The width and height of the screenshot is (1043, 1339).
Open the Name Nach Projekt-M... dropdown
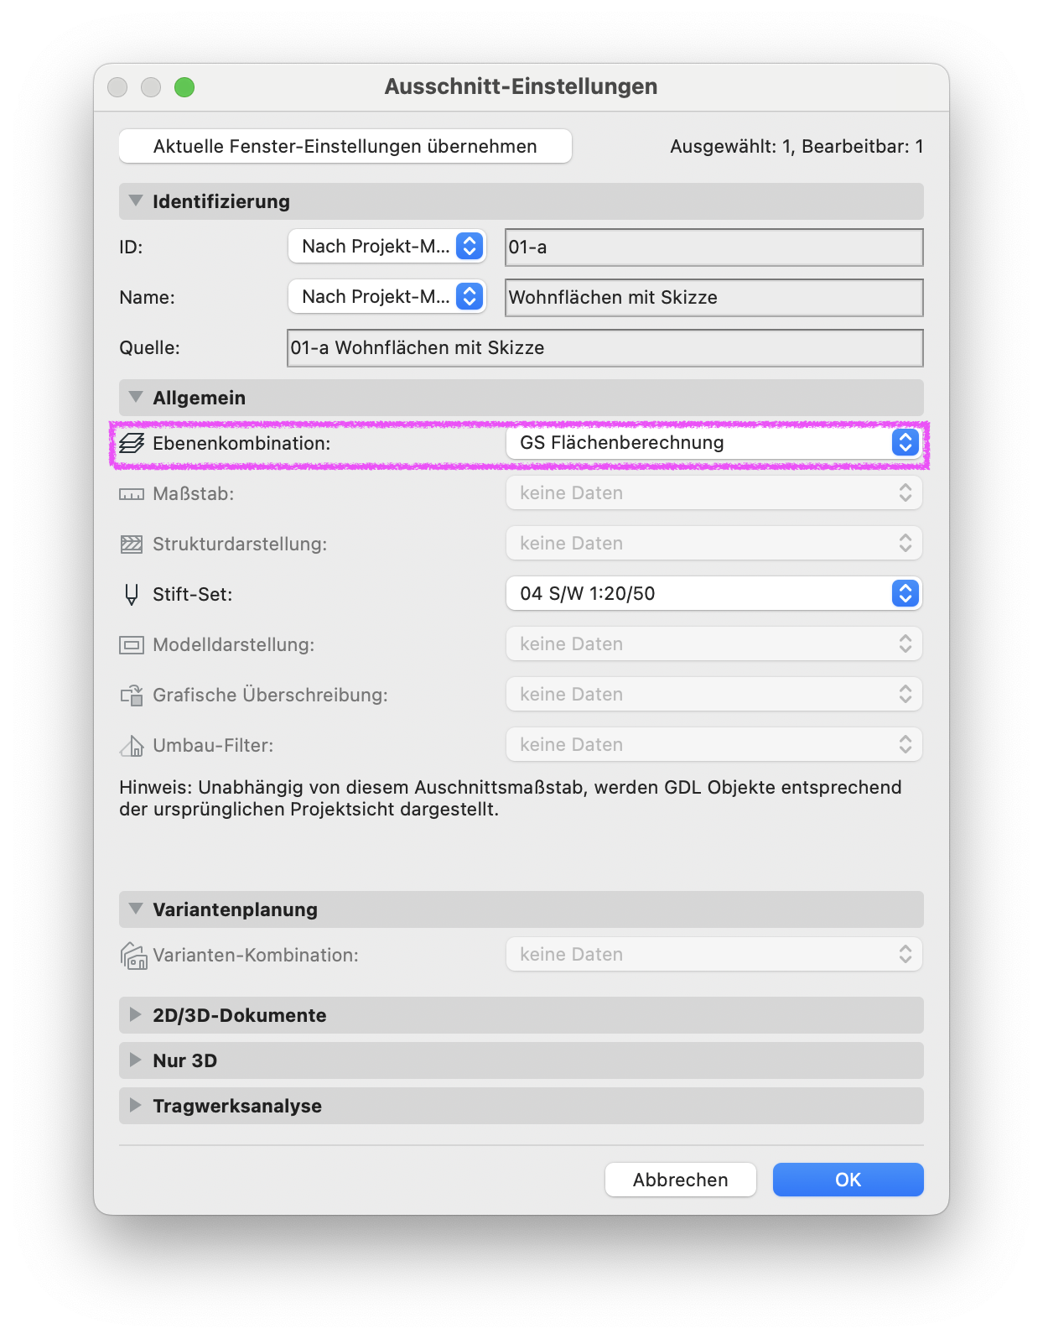(387, 297)
